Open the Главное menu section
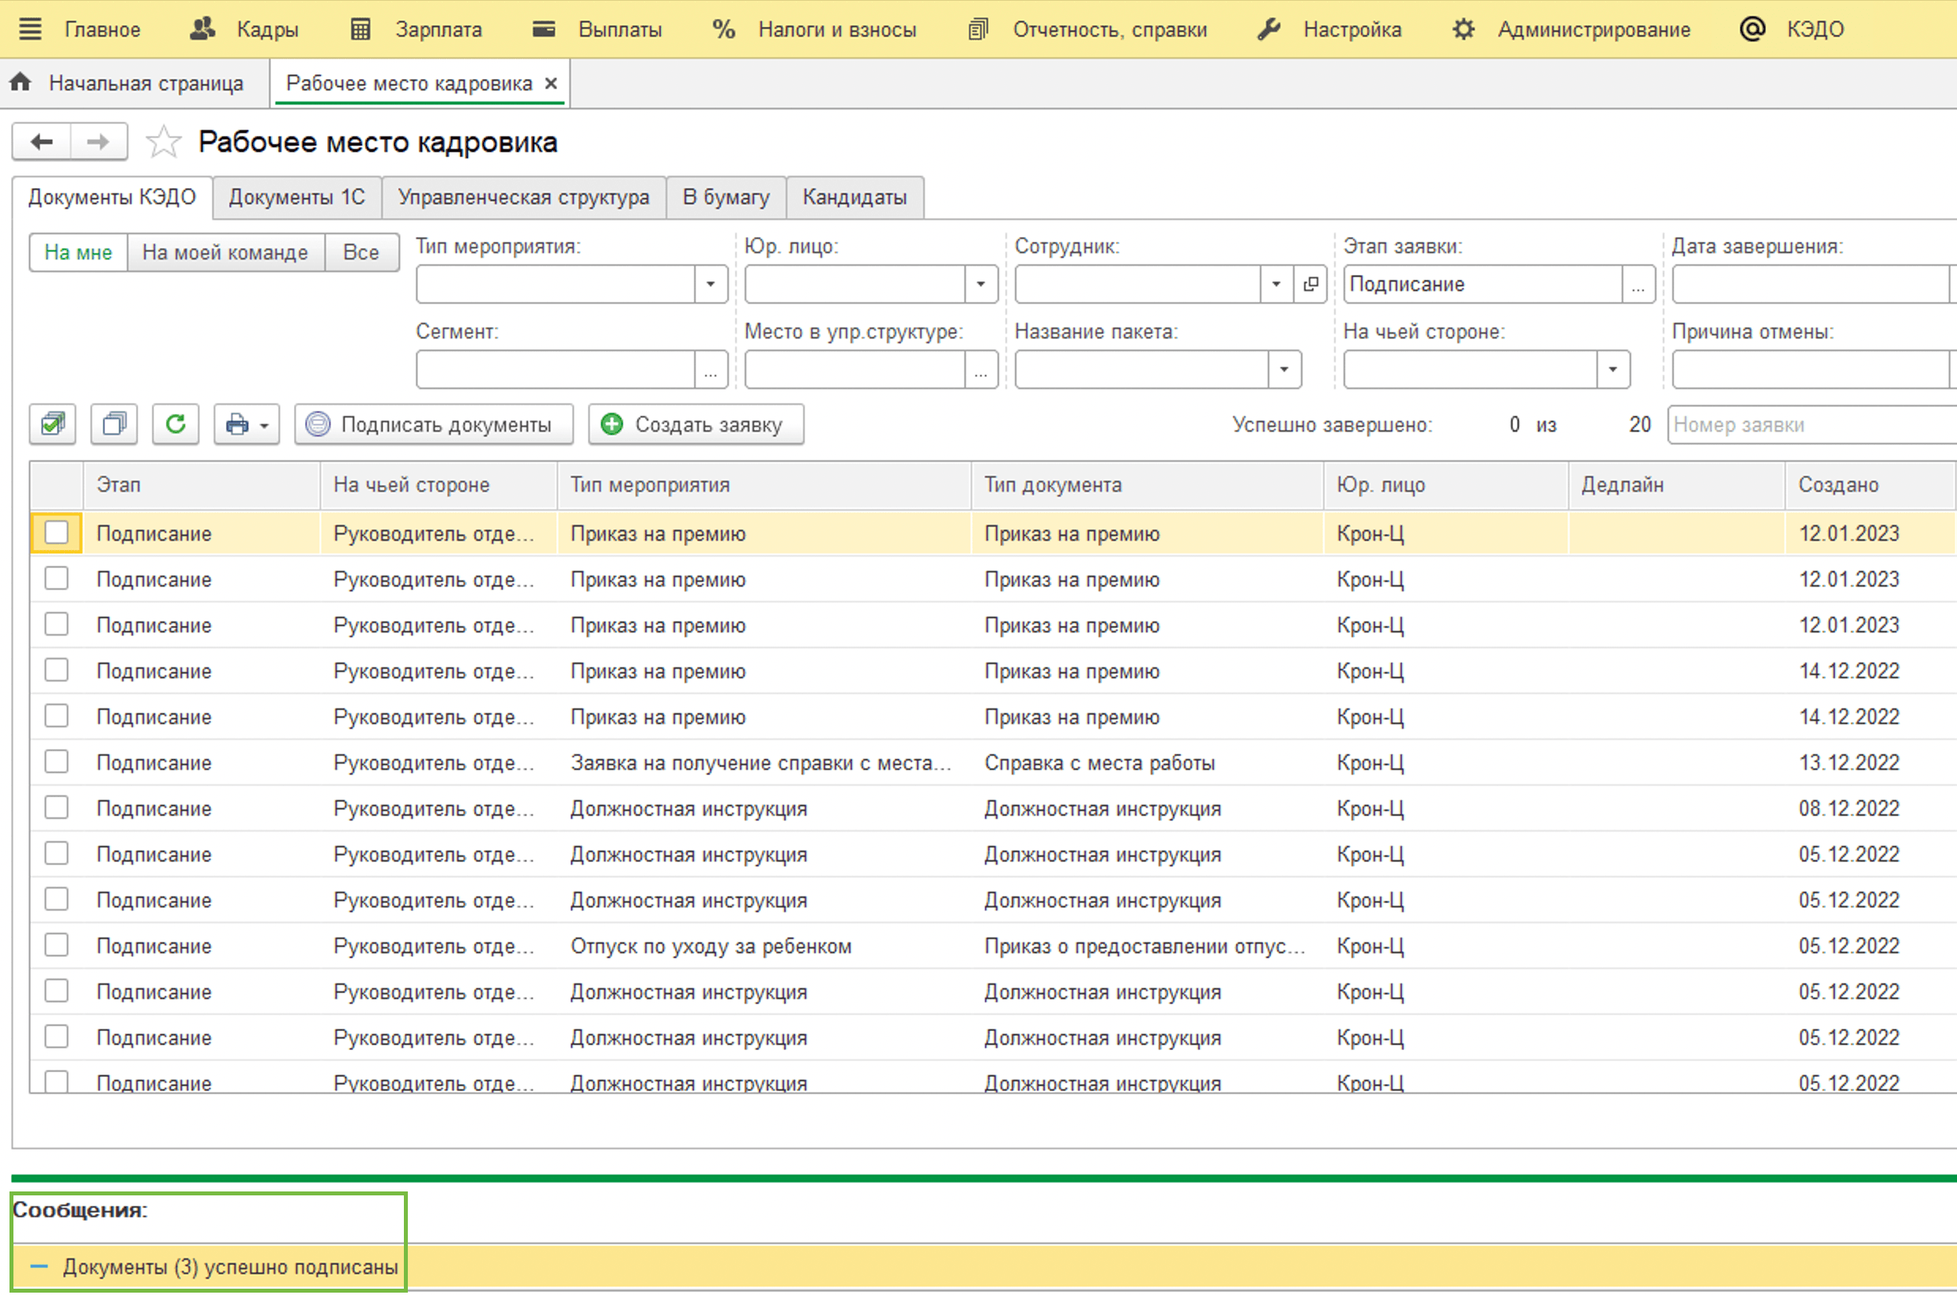Viewport: 1957px width, 1295px height. (x=103, y=30)
